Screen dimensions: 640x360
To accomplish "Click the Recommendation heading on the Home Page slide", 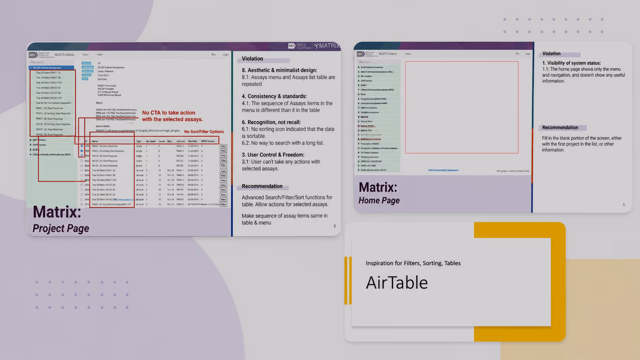I will click(560, 127).
